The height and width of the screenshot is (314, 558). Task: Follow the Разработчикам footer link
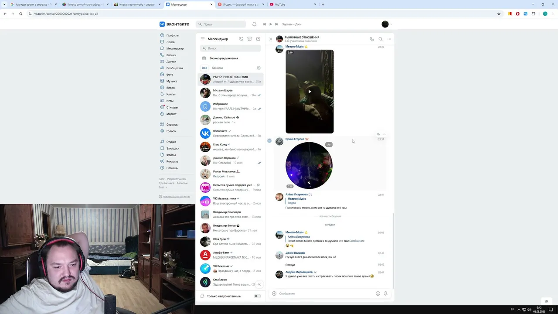click(177, 179)
